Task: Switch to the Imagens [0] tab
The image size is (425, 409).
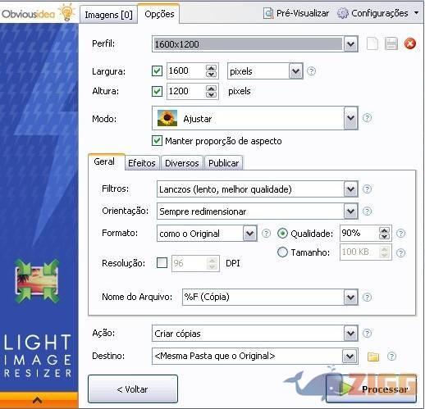Action: (108, 15)
